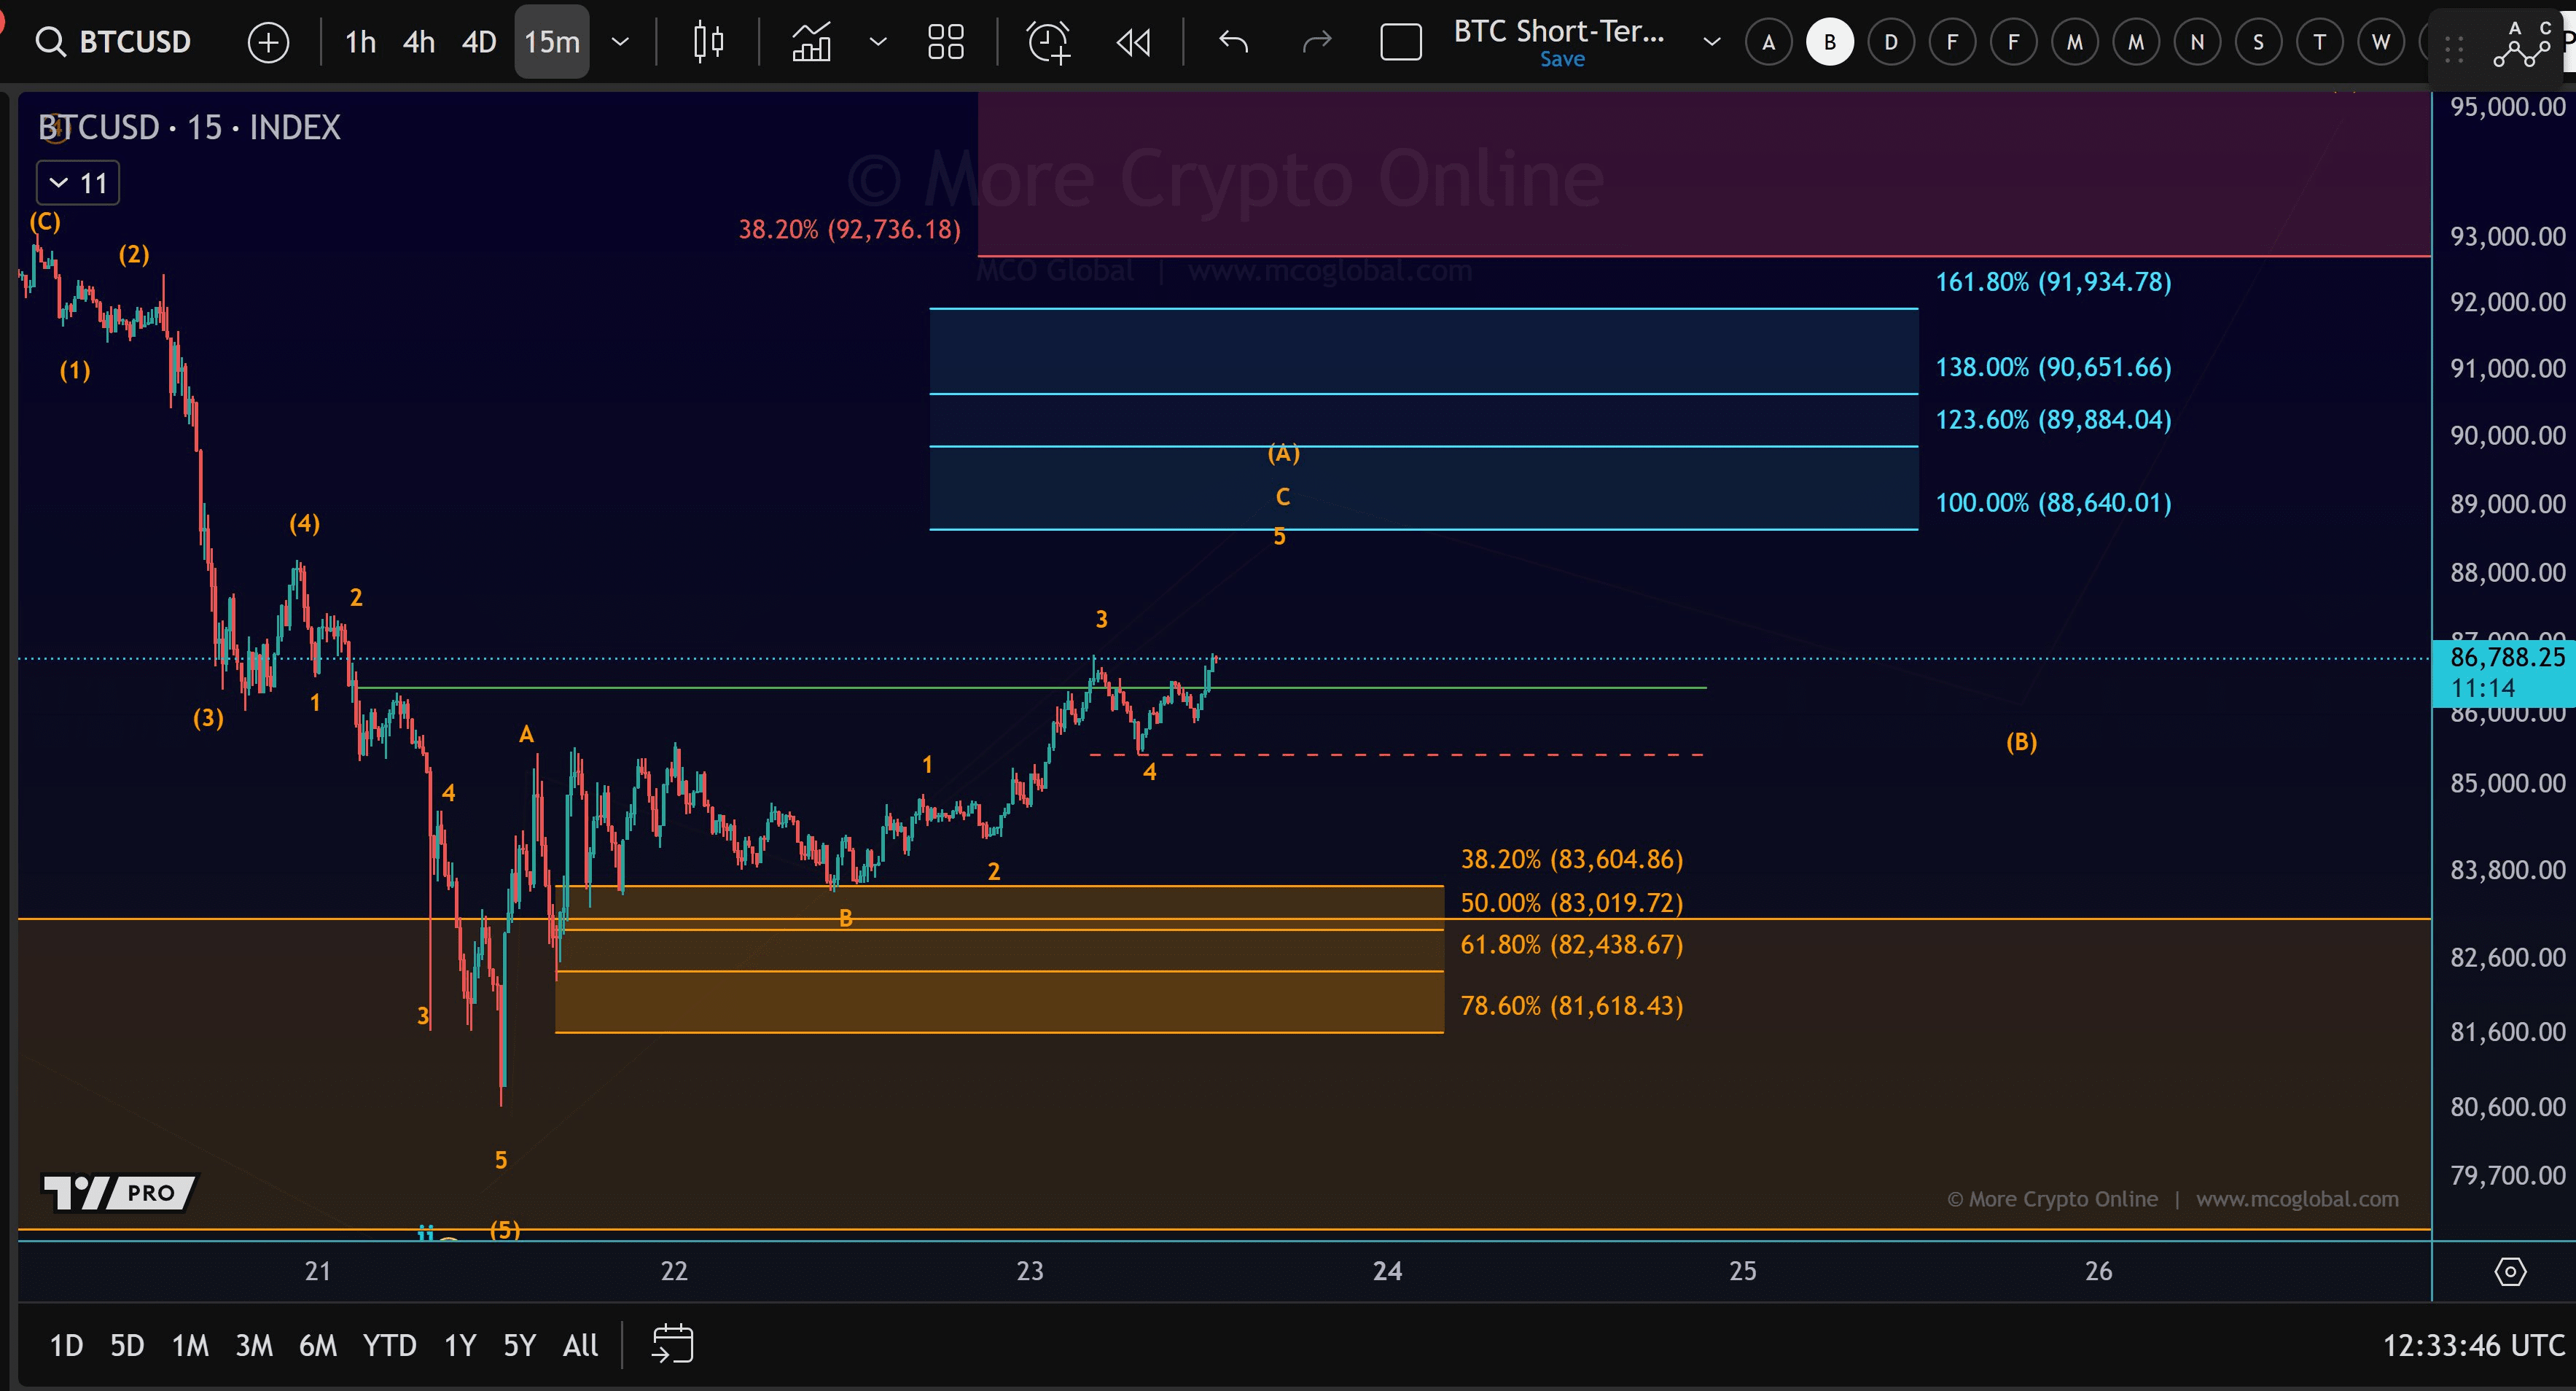Save the BTC Short-Term layout

click(x=1561, y=60)
